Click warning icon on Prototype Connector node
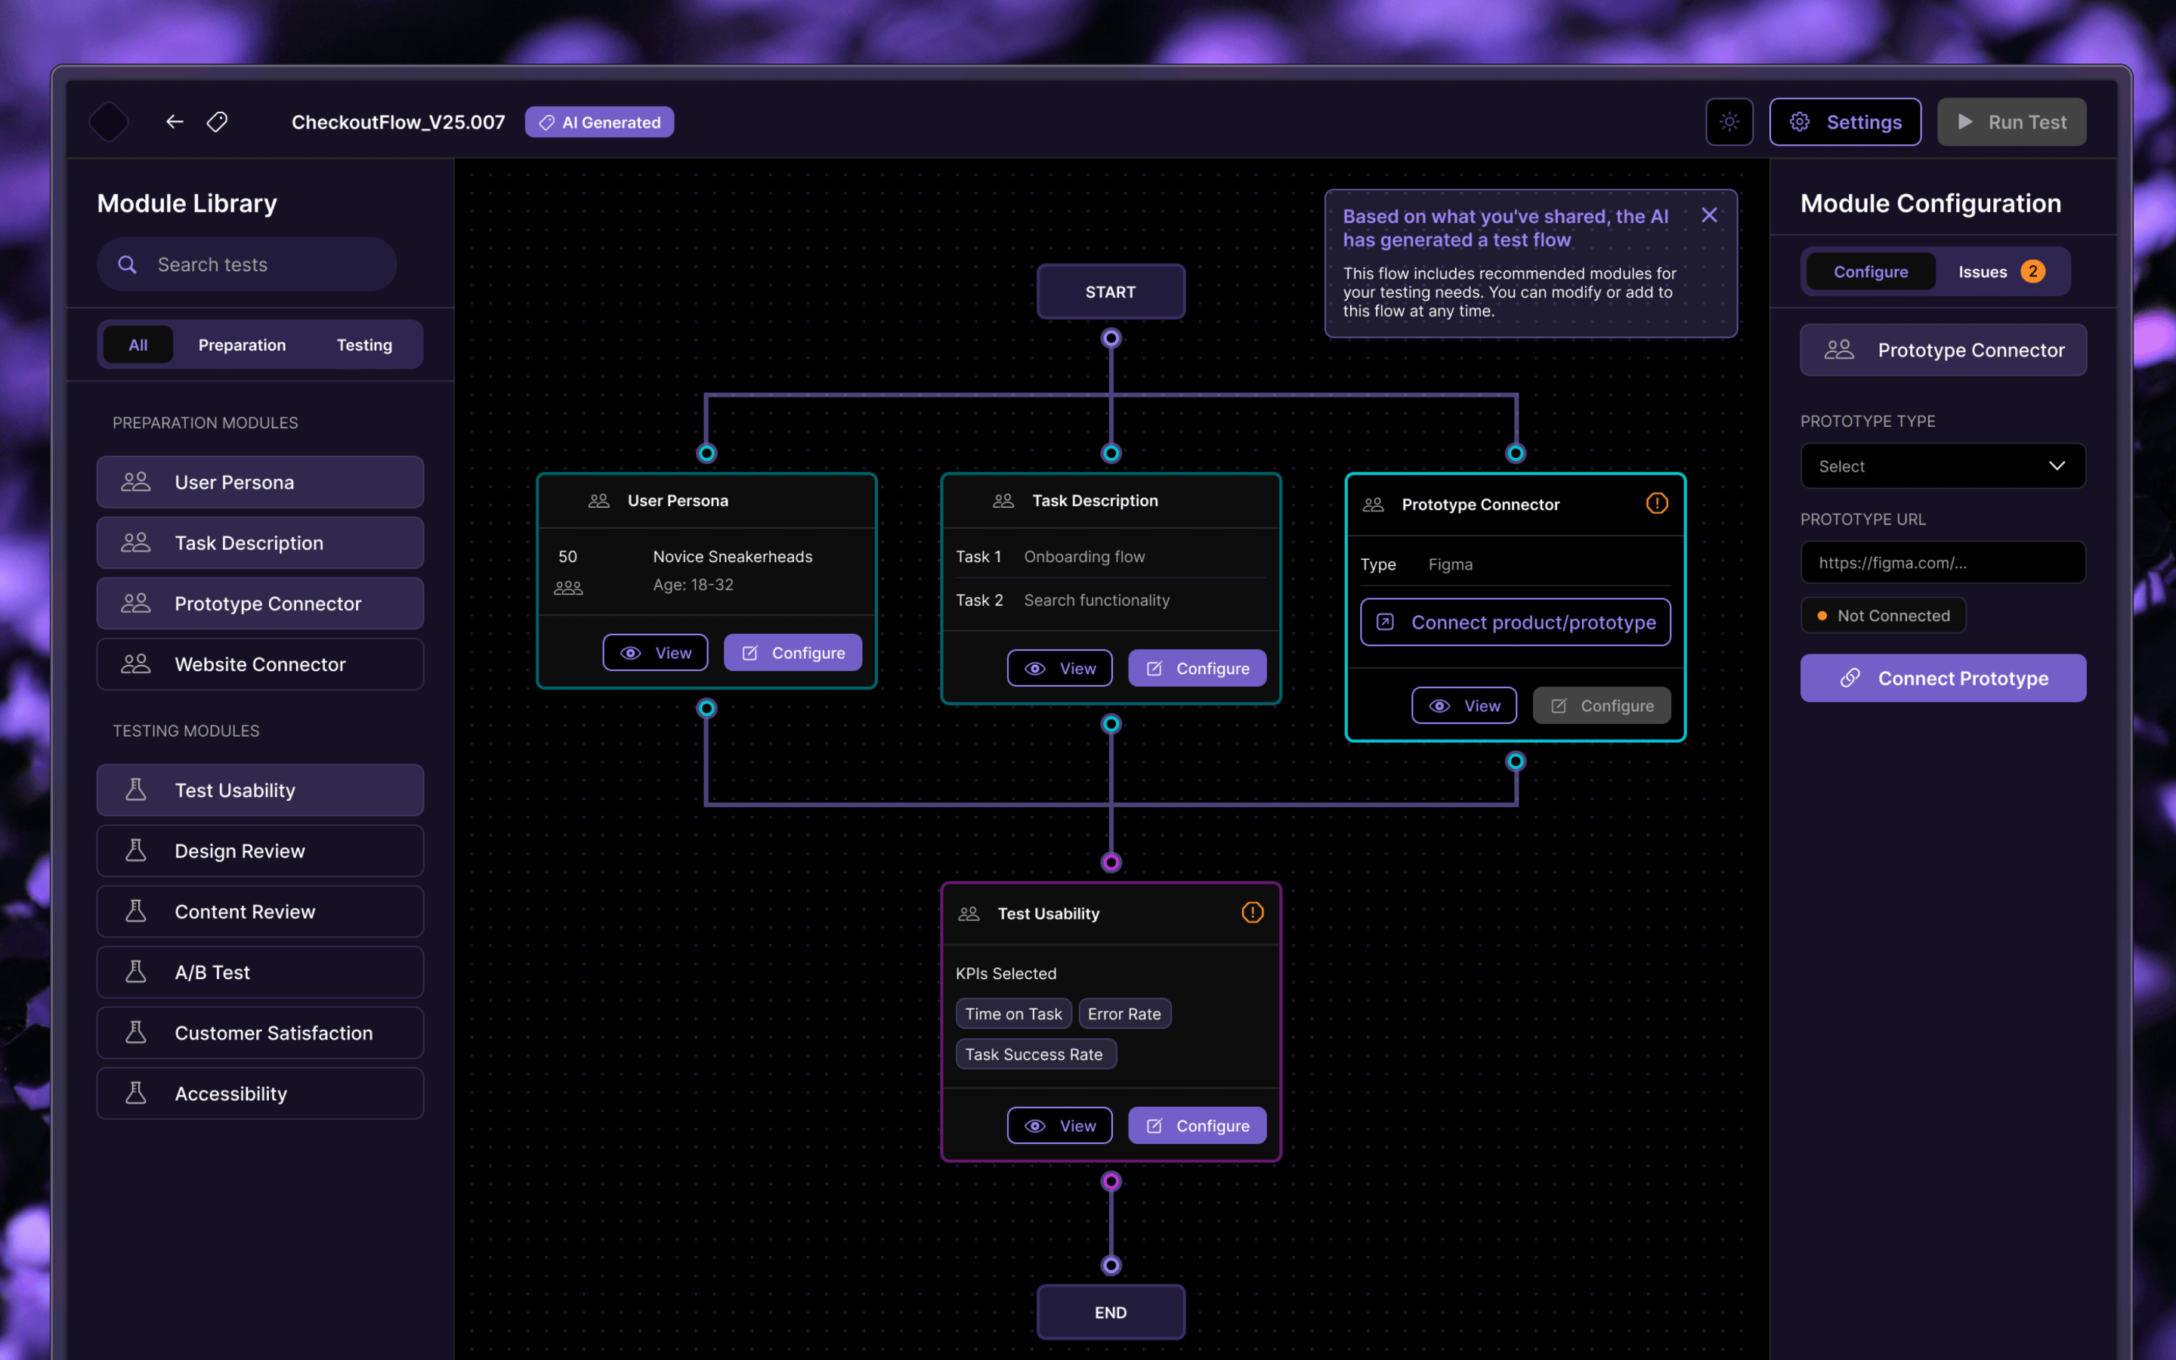Screen dimensions: 2176x1360 [1656, 504]
